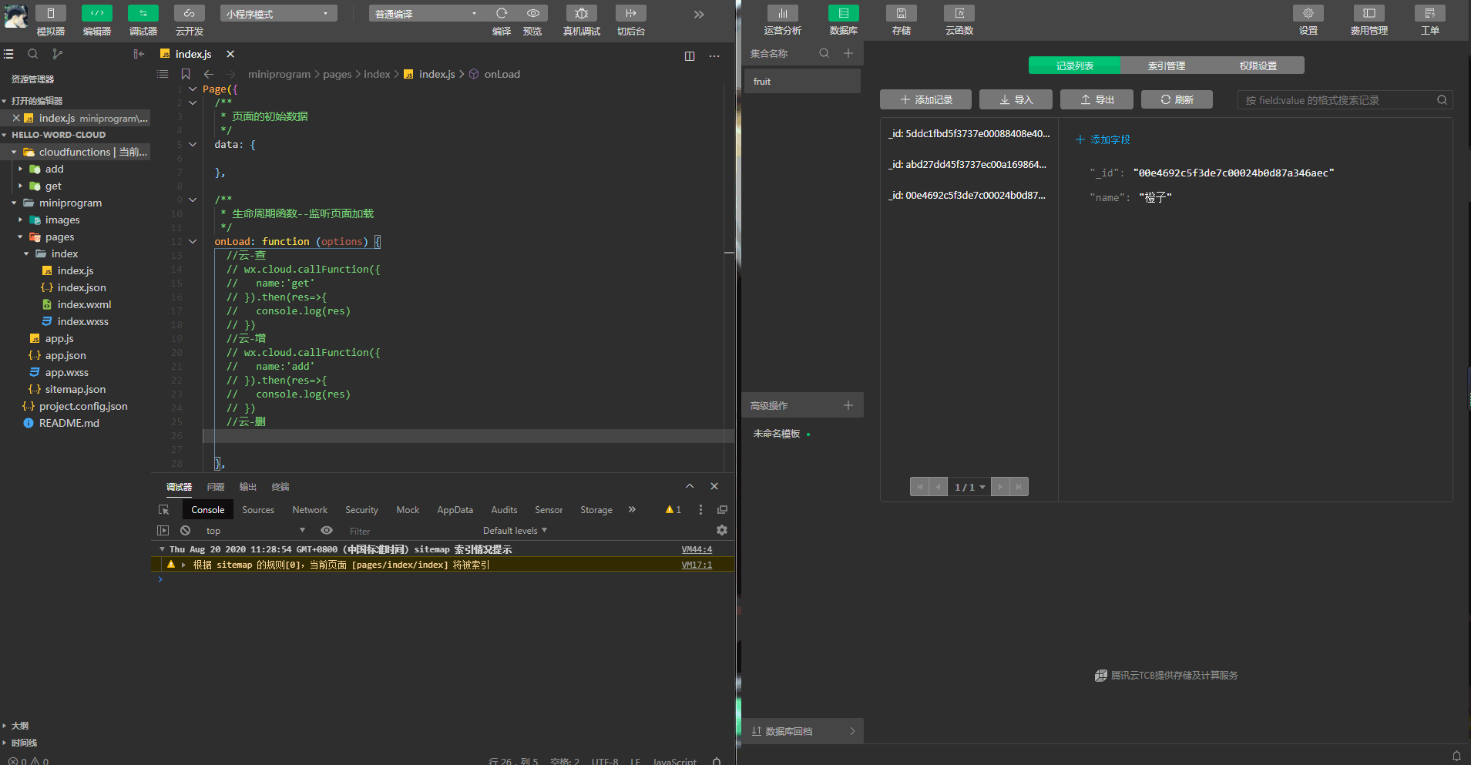Switch to the 索引管理 index management tab

click(x=1167, y=65)
